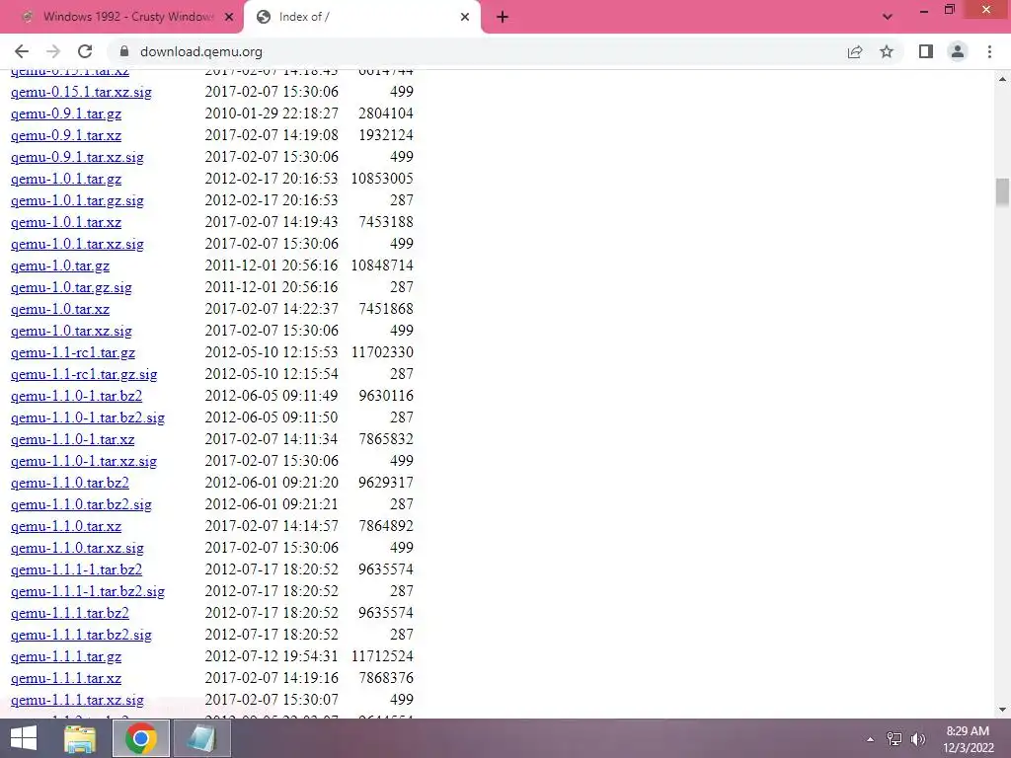Viewport: 1011px width, 758px height.
Task: Open the Windows Start menu
Action: pos(24,738)
